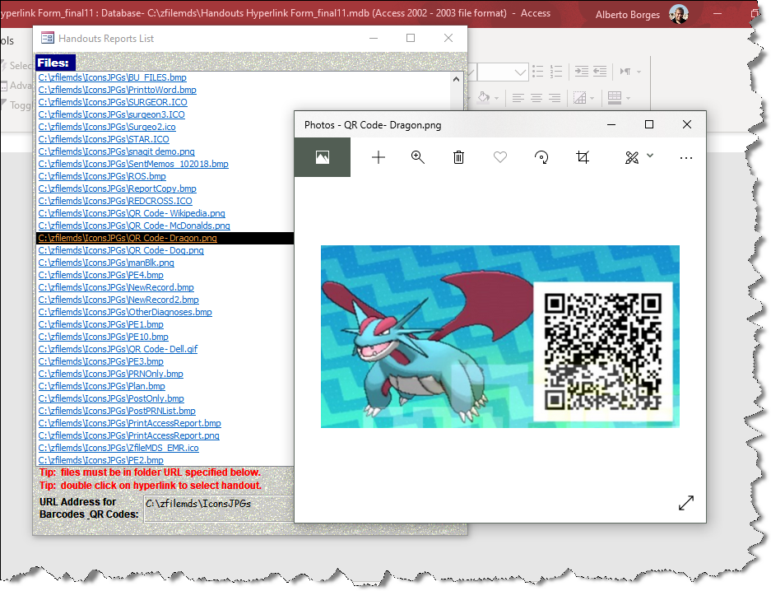Select PostOnly.bmp file link
This screenshot has height=591, width=771.
[111, 398]
